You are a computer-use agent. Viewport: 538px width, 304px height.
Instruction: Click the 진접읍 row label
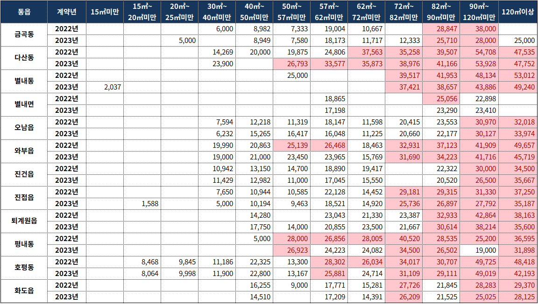(x=24, y=198)
